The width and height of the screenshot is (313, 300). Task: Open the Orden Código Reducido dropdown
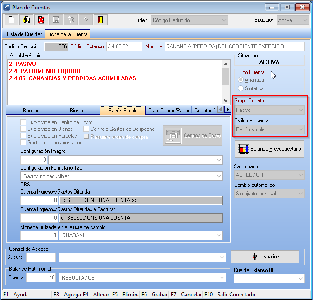pyautogui.click(x=190, y=20)
